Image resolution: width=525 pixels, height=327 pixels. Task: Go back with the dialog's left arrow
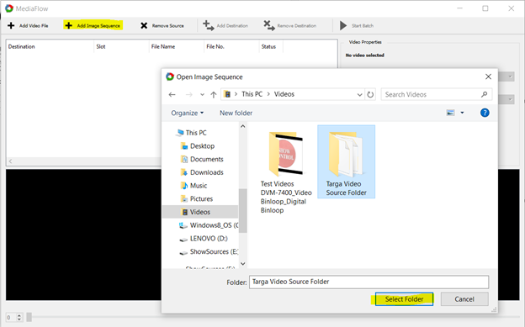pos(172,95)
